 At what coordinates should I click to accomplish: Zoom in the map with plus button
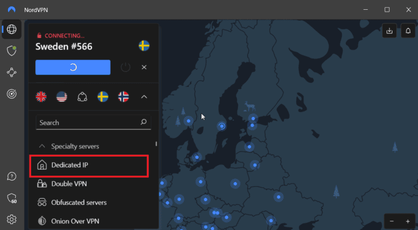408,221
